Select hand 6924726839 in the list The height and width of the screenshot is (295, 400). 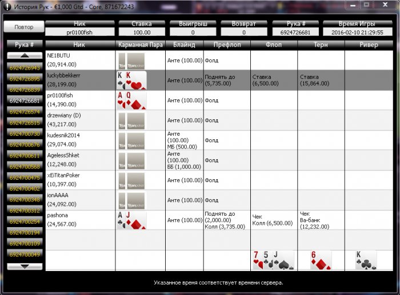pos(25,90)
